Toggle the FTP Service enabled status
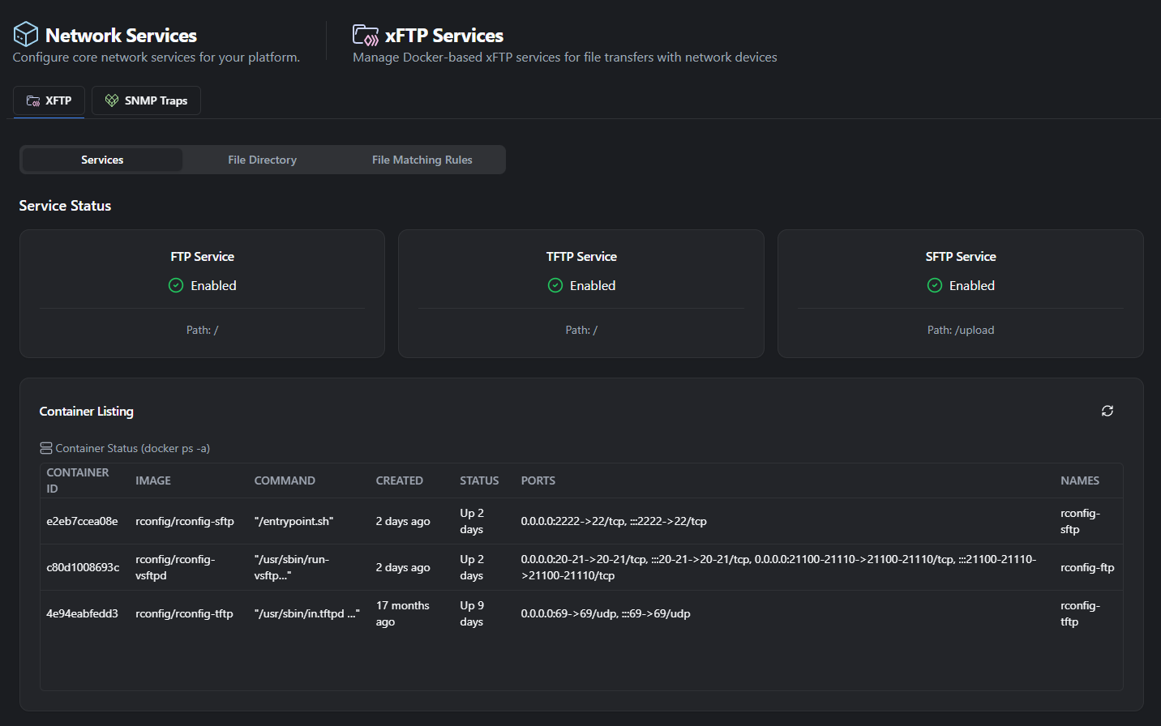 click(x=202, y=285)
